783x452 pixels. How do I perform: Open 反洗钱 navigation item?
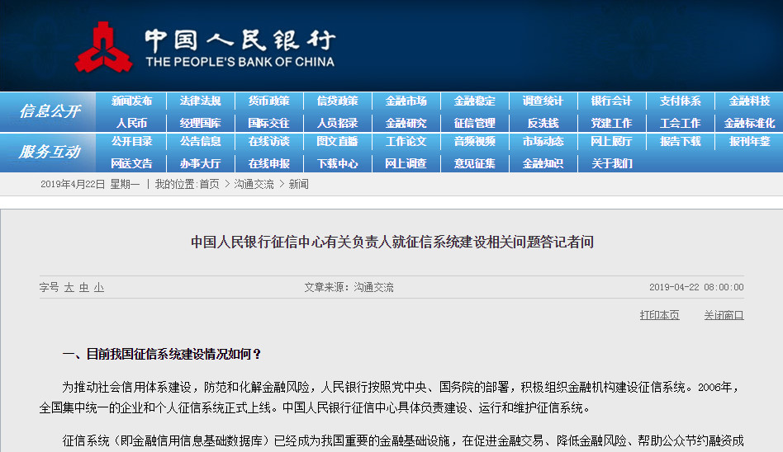(x=543, y=123)
